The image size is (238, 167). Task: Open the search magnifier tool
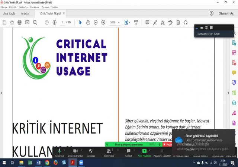35,22
